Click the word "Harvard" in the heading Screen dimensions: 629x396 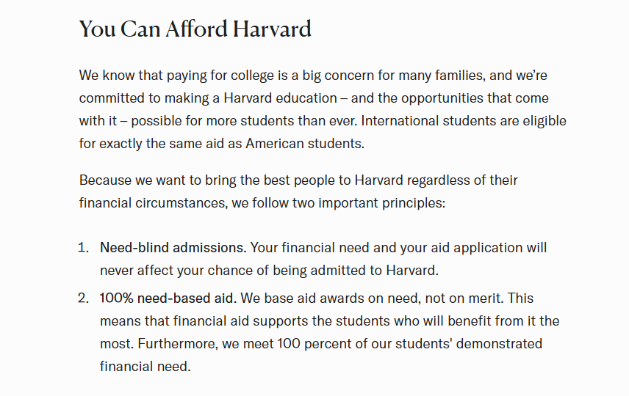[272, 29]
